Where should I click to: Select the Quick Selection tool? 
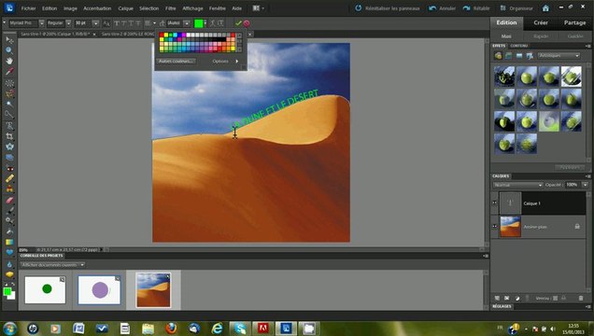tap(9, 114)
